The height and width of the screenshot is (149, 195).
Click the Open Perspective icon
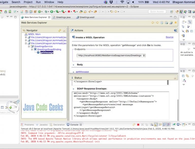point(172,12)
